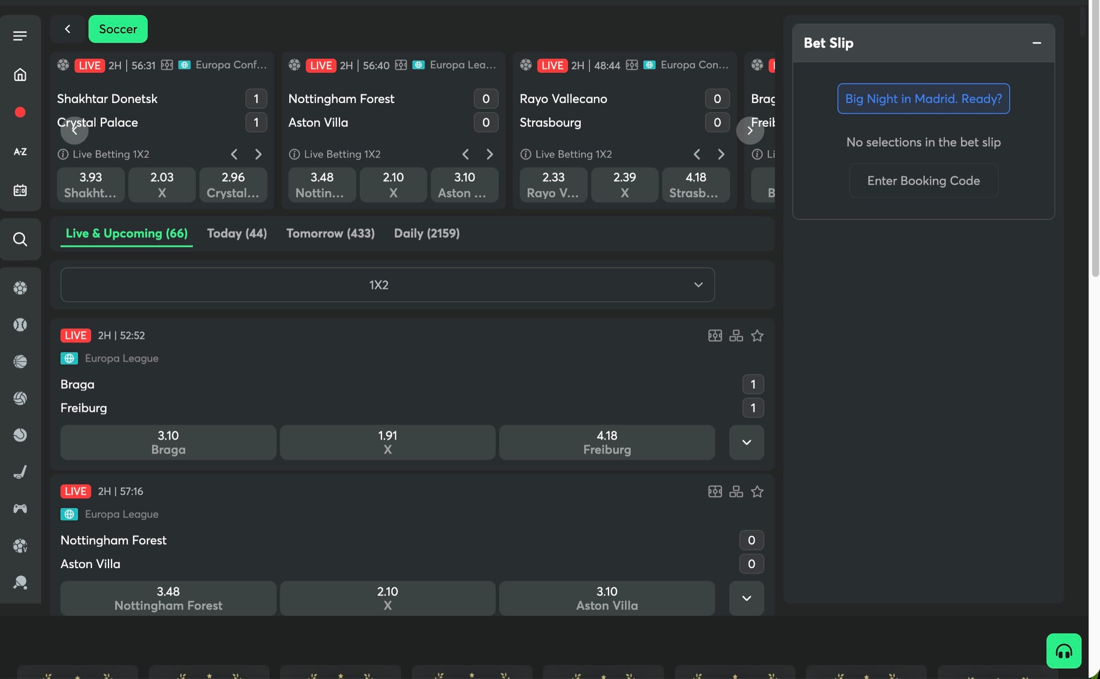
Task: Select Rayo Vallecano 2.33 odds button
Action: coord(553,185)
